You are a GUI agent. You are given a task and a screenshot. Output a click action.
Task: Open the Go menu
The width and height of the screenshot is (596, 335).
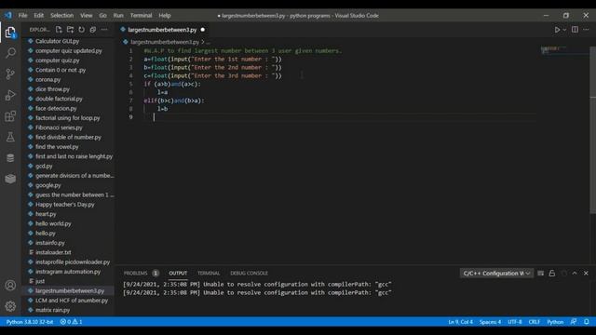pyautogui.click(x=103, y=16)
